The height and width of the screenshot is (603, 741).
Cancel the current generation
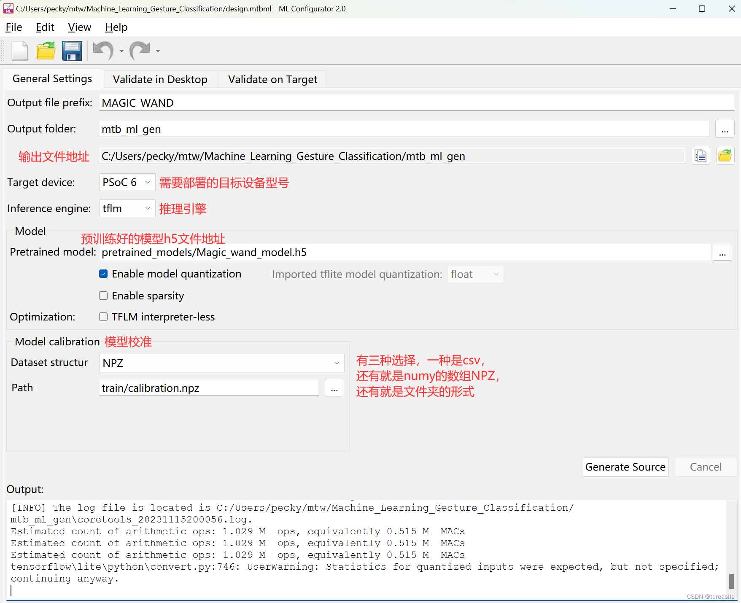pyautogui.click(x=706, y=467)
